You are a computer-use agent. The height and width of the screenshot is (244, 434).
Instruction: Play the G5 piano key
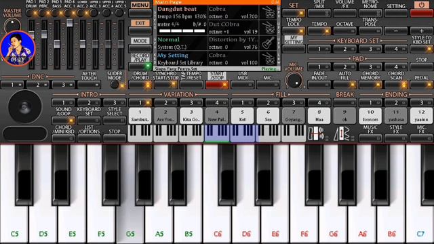pyautogui.click(x=130, y=222)
